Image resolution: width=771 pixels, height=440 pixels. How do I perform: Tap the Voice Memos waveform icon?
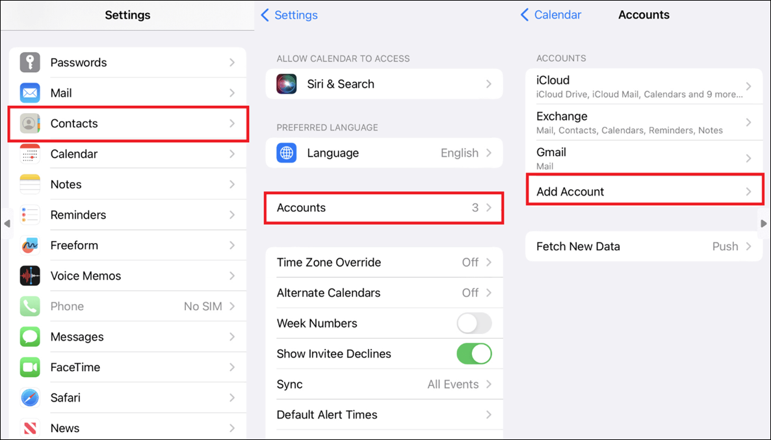[x=31, y=276]
